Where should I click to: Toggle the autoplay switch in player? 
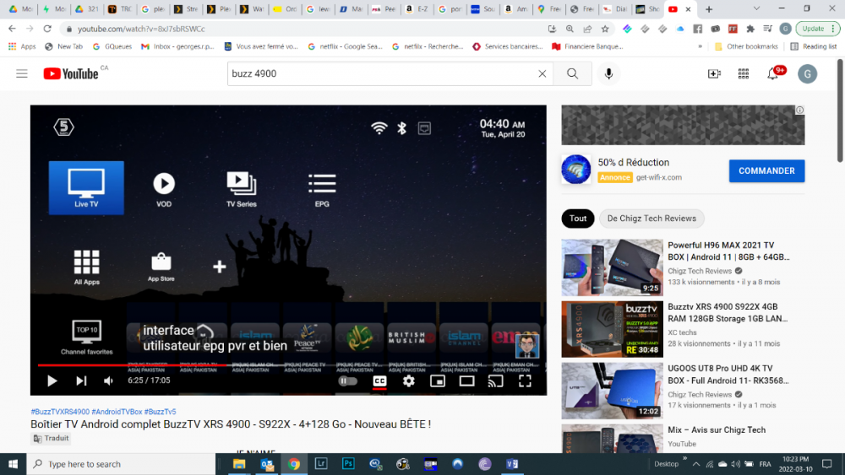347,381
